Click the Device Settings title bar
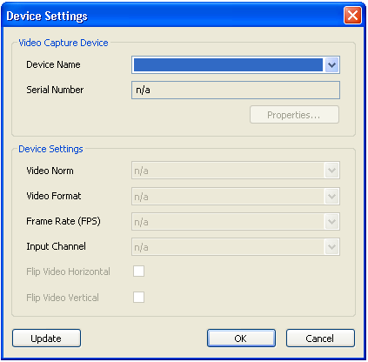Screen dimensions: 368x362 tap(174, 16)
